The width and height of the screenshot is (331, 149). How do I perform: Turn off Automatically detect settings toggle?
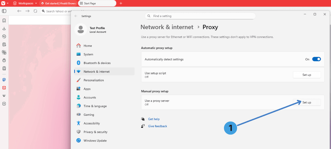click(316, 59)
